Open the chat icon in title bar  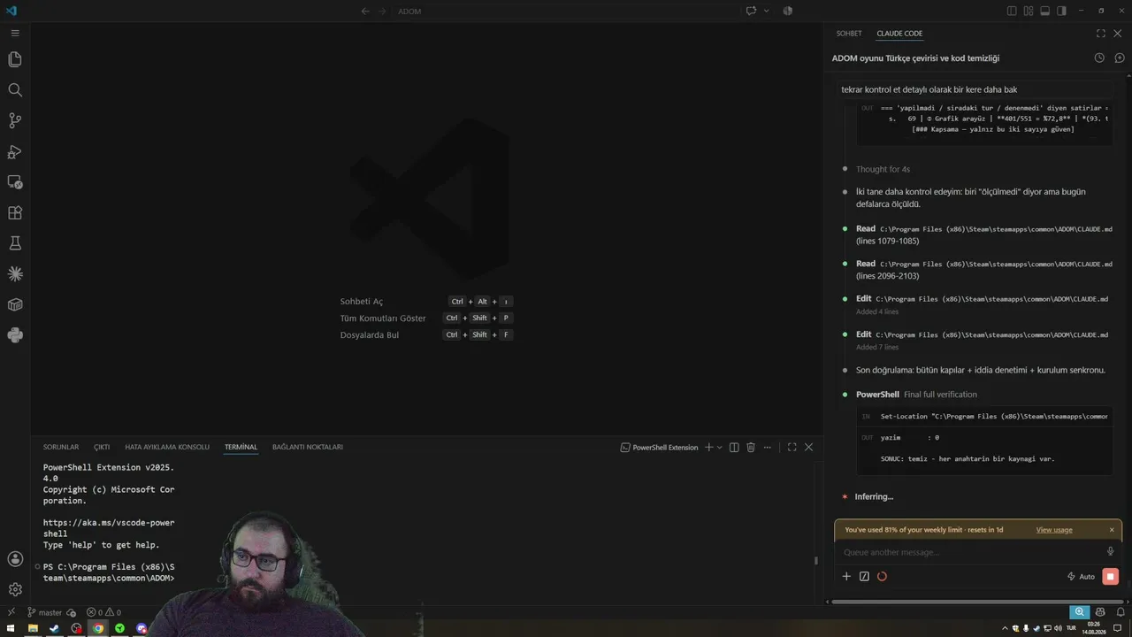(751, 11)
